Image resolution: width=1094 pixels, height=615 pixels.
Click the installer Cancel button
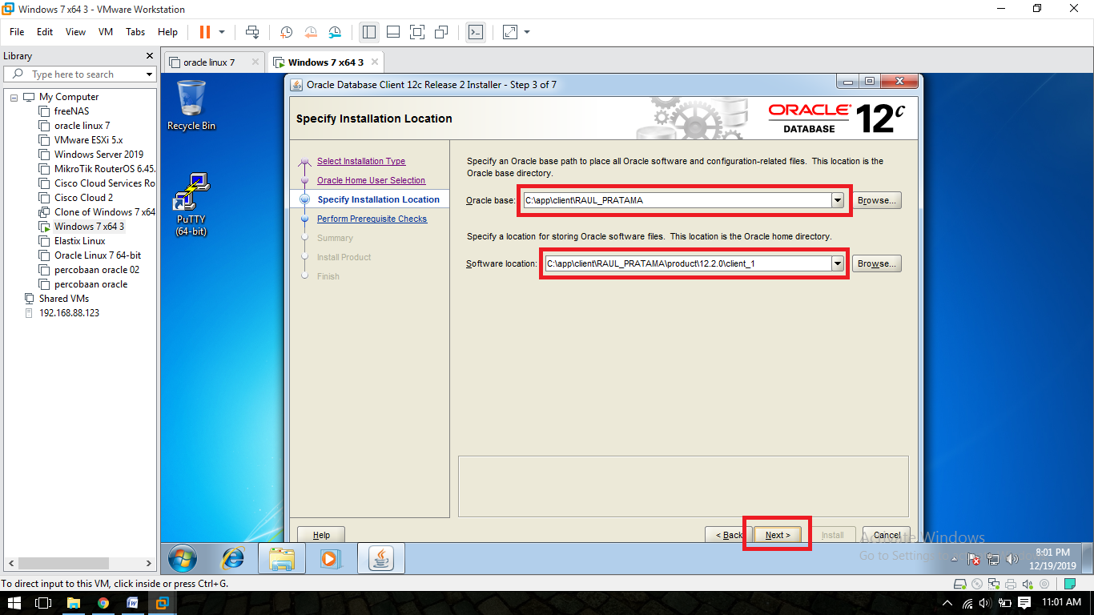(x=887, y=535)
